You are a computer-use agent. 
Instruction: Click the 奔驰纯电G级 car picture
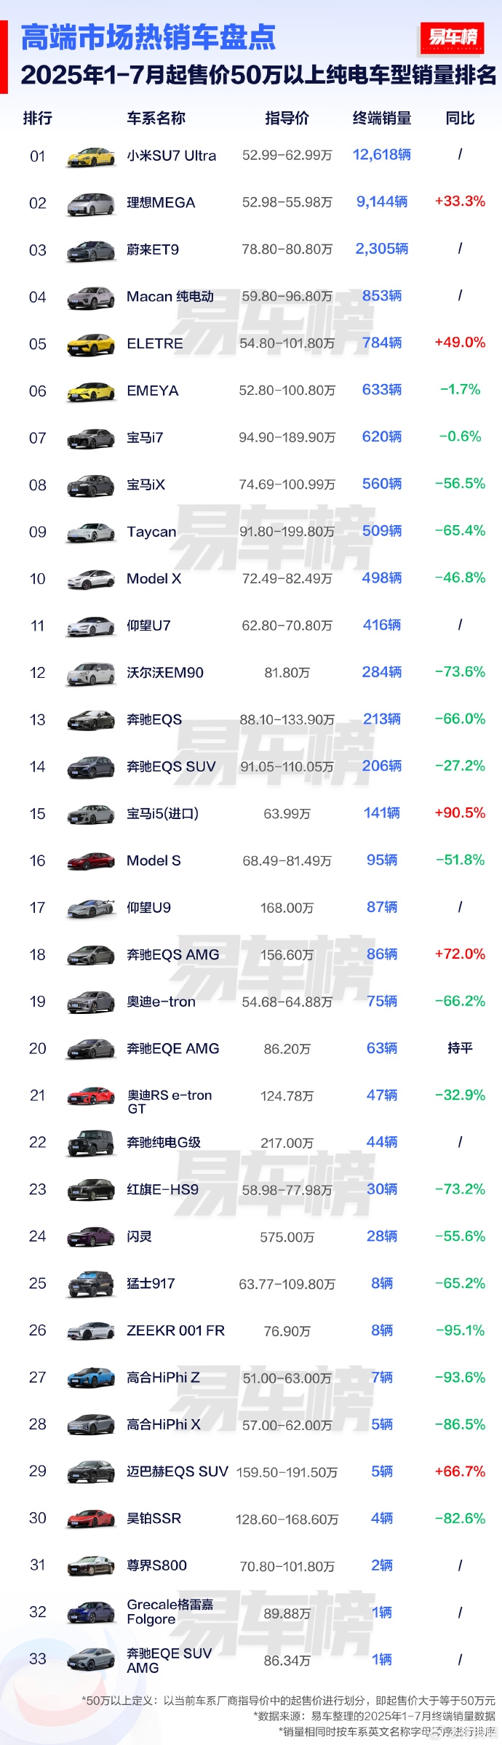coord(91,1143)
